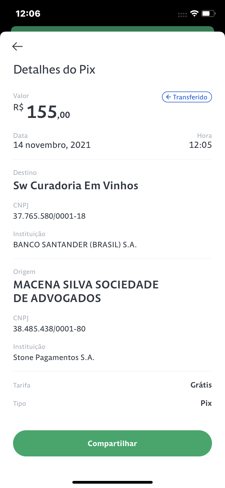Select destination name Sw Curadoria Em Vinhos
The width and height of the screenshot is (225, 488).
pyautogui.click(x=76, y=186)
